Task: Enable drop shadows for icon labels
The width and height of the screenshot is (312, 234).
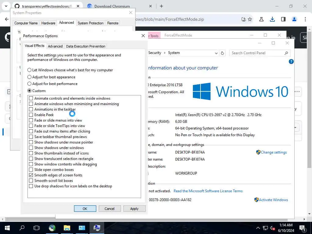Action: 31,186
